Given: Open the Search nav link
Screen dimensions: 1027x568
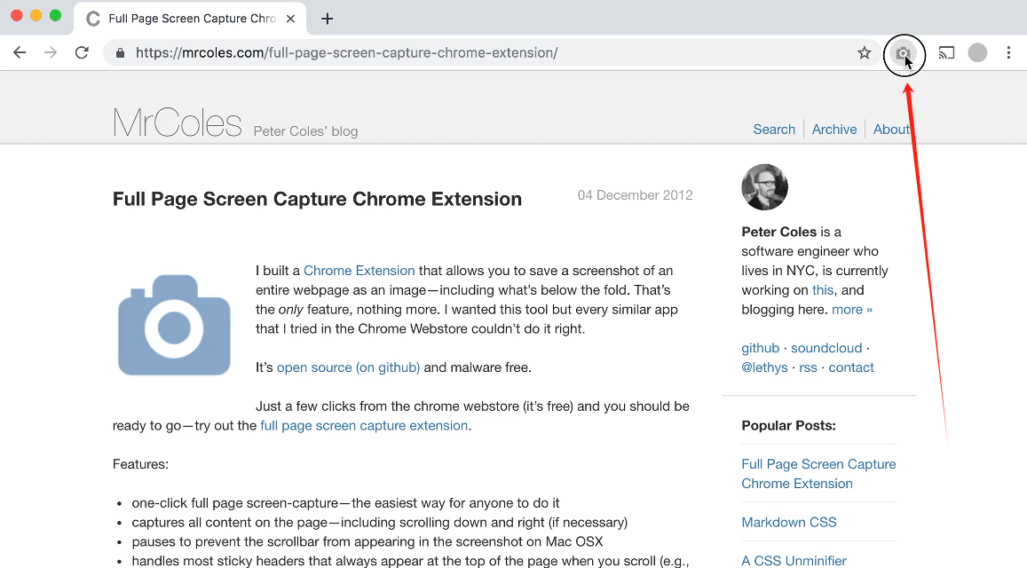Looking at the screenshot, I should click(774, 129).
